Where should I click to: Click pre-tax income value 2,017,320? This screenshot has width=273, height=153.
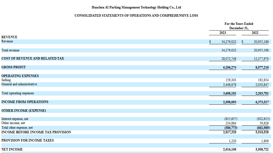point(230,132)
